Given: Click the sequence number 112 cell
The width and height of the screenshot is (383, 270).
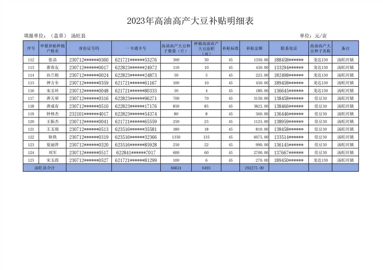Looking at the screenshot, I should pyautogui.click(x=31, y=60).
